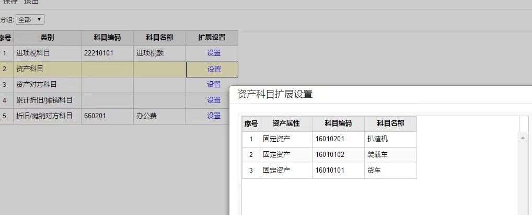Click the 保存 menu item
Viewport: 532px width, 215px height.
pyautogui.click(x=10, y=2)
